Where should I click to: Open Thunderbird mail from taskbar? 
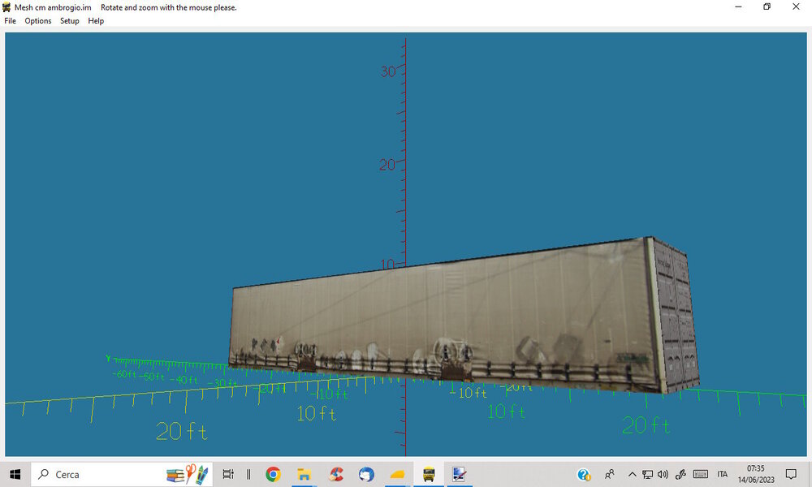366,474
